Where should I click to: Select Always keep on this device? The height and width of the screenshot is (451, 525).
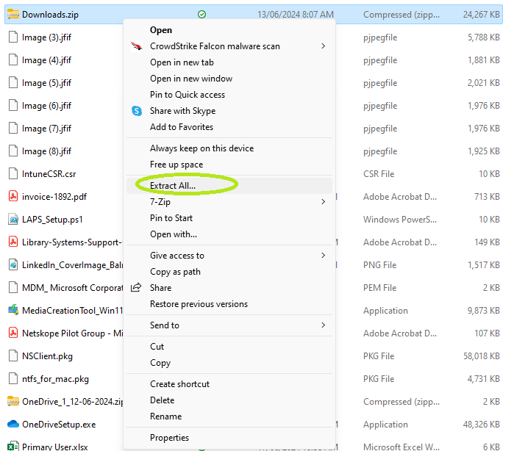pyautogui.click(x=202, y=148)
